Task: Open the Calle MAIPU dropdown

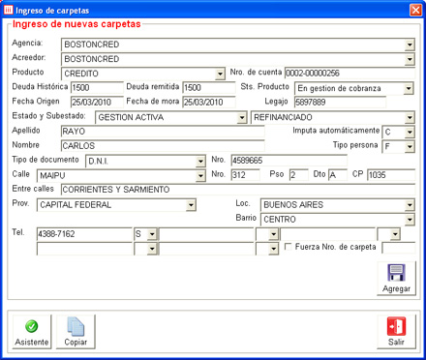Action: point(200,176)
